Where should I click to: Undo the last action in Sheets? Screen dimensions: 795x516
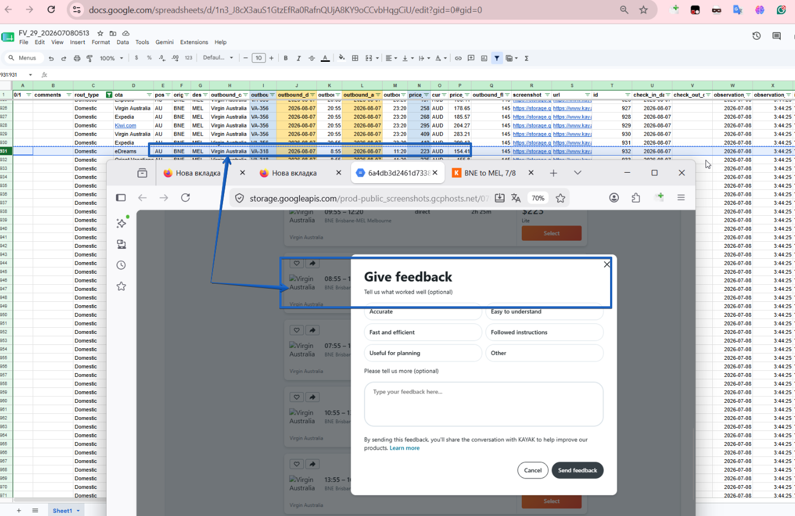tap(51, 58)
